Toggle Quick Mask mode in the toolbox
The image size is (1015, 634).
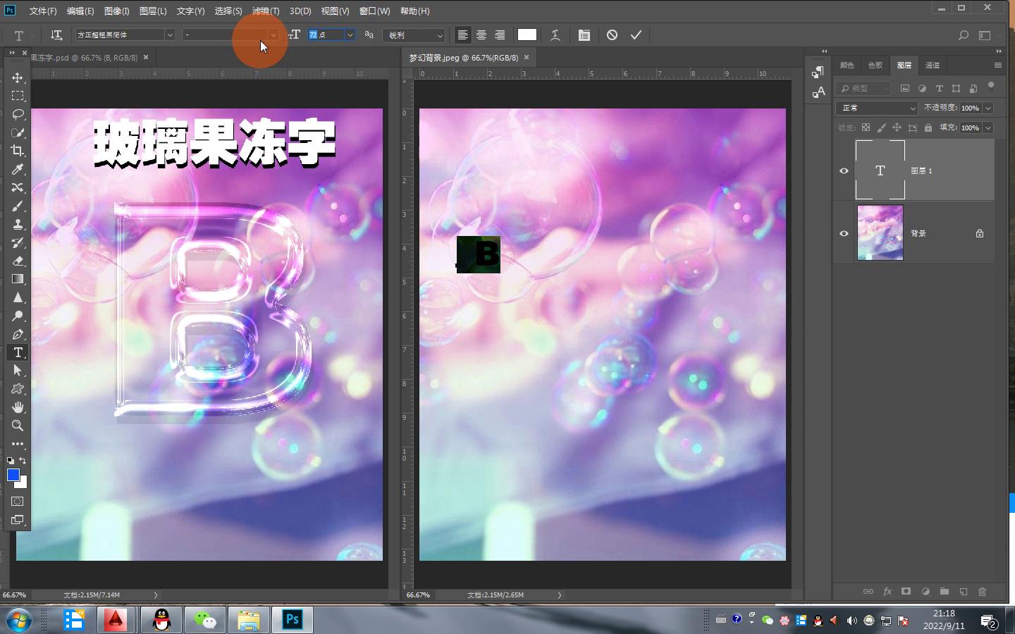click(x=18, y=502)
